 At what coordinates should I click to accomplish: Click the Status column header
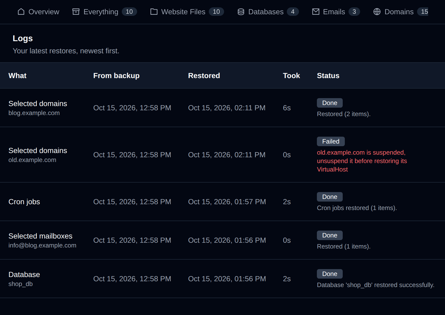(x=328, y=76)
